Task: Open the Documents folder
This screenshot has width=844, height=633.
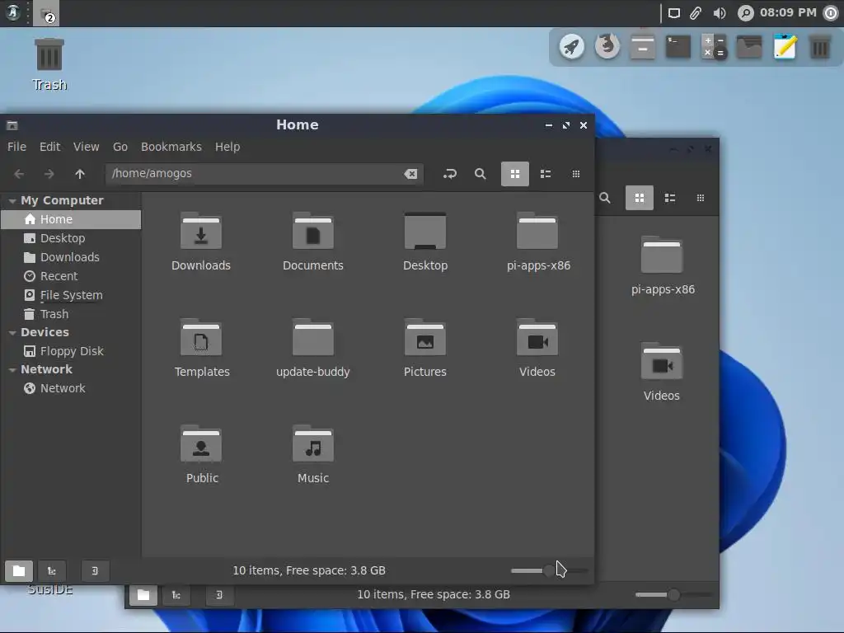Action: (312, 232)
